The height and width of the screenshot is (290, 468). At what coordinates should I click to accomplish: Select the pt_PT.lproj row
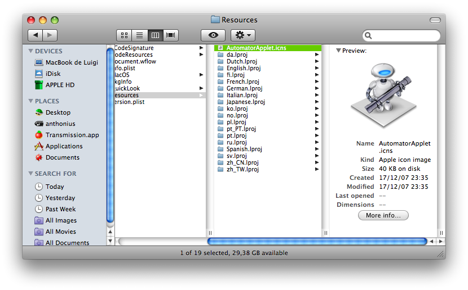pyautogui.click(x=268, y=129)
